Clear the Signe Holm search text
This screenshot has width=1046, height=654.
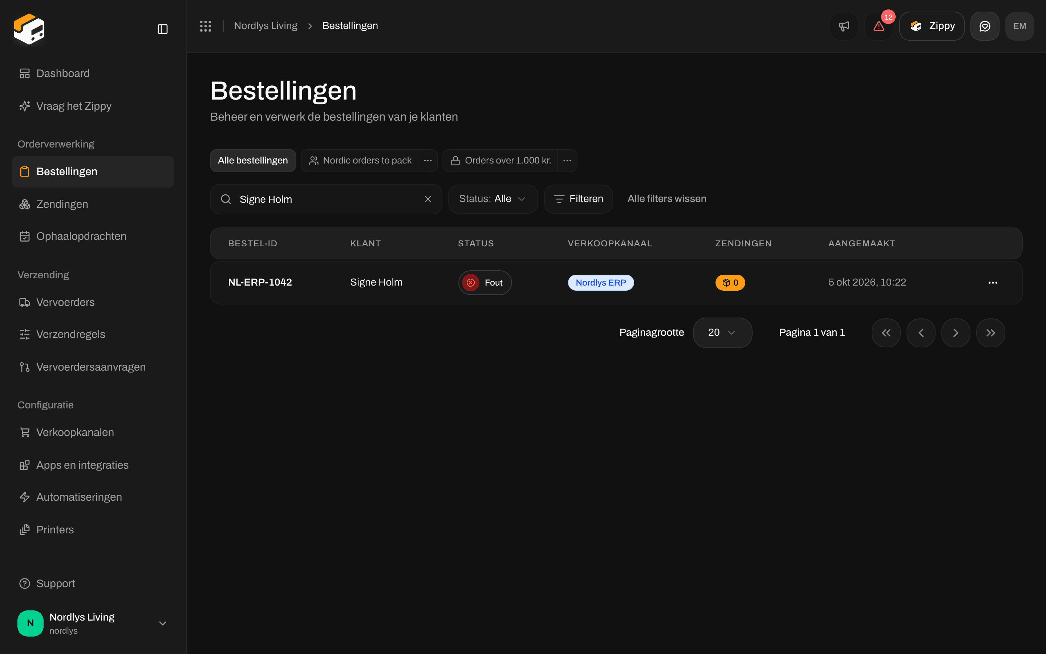tap(427, 199)
